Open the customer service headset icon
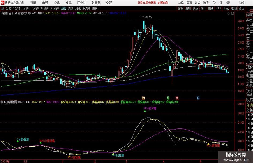Viewport: 253px width, 163px height. click(214, 3)
